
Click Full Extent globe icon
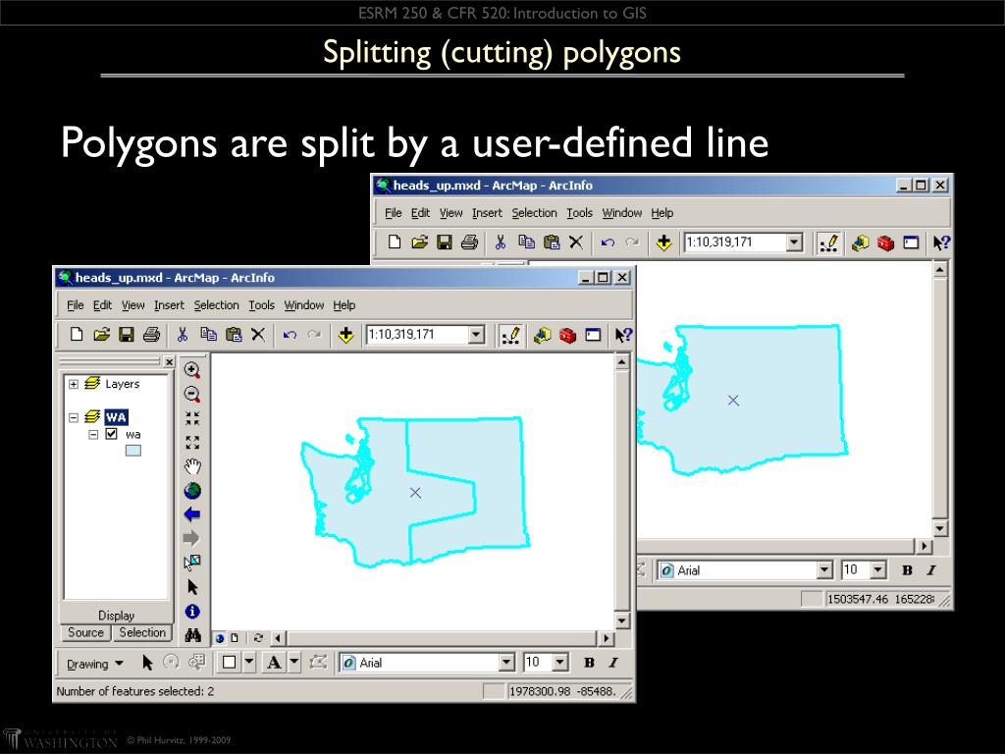[192, 491]
